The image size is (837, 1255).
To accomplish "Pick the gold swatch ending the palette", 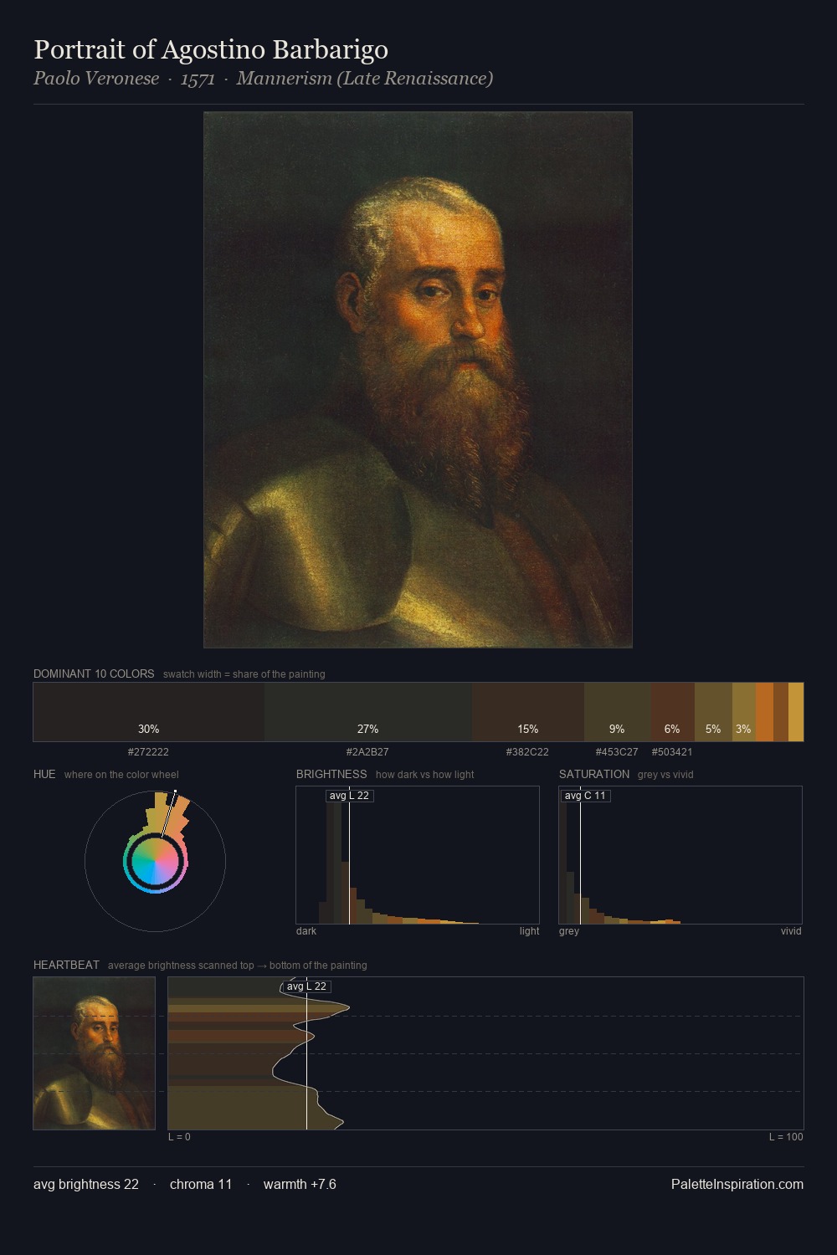I will [796, 712].
